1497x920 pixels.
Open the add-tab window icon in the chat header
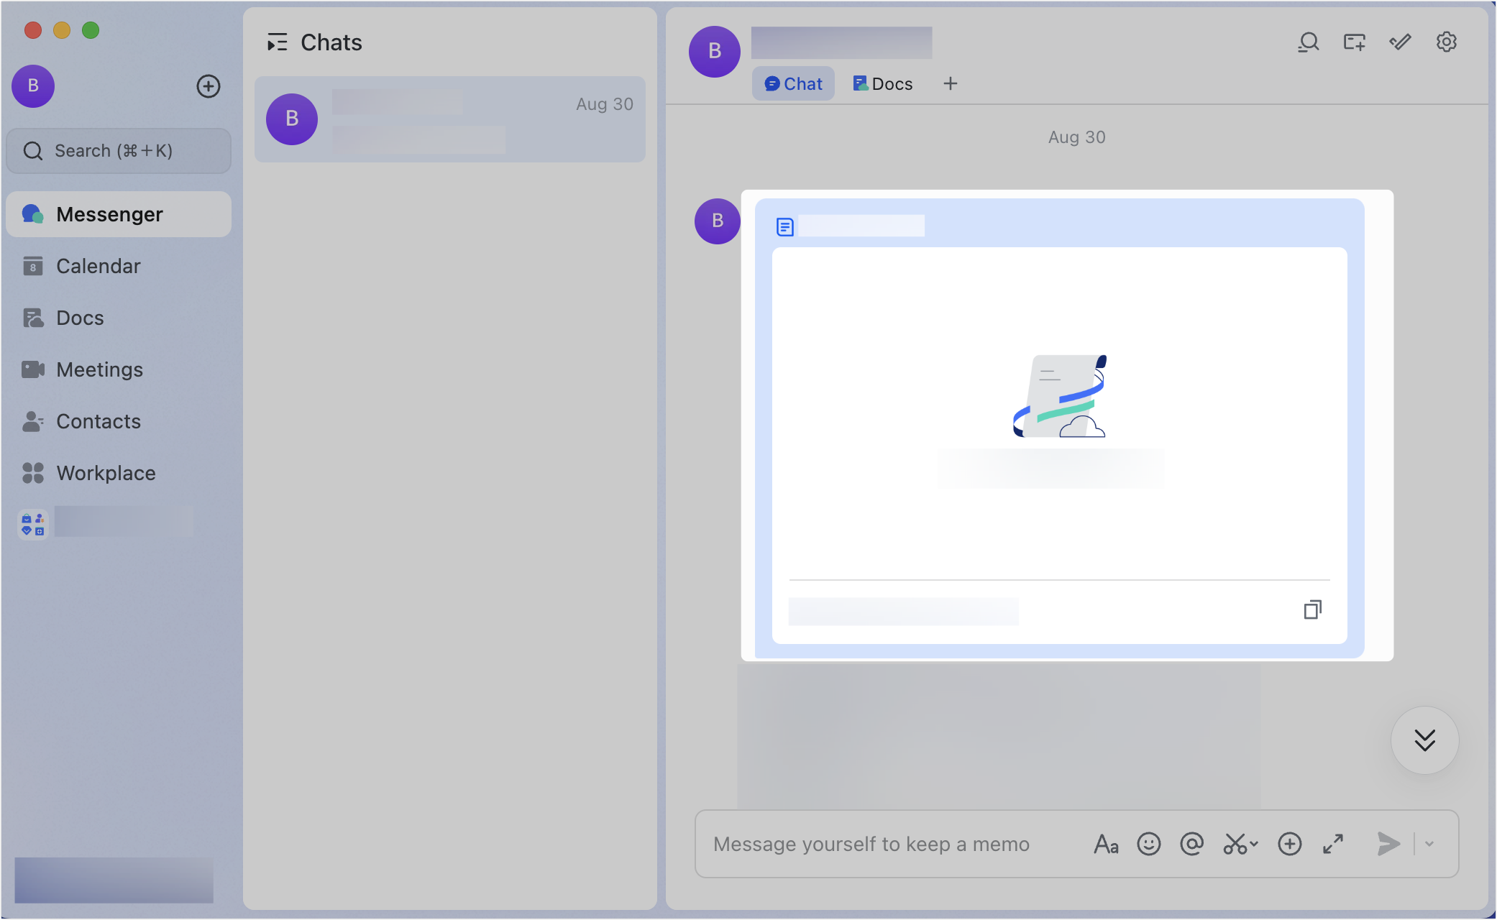[1354, 42]
